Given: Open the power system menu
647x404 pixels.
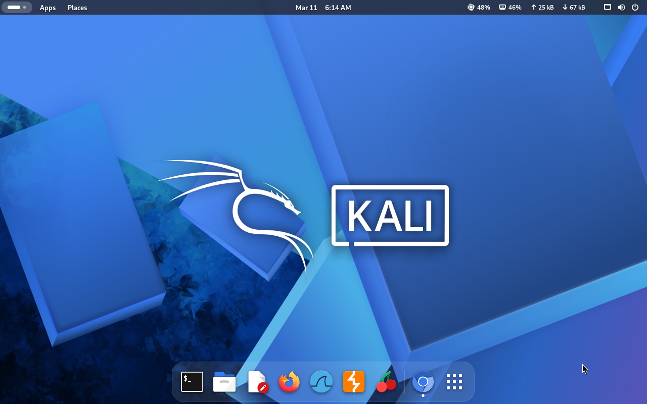Looking at the screenshot, I should [x=635, y=8].
